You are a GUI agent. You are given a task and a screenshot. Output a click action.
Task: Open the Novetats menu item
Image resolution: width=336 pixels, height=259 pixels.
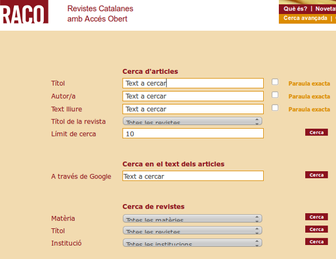coord(325,9)
